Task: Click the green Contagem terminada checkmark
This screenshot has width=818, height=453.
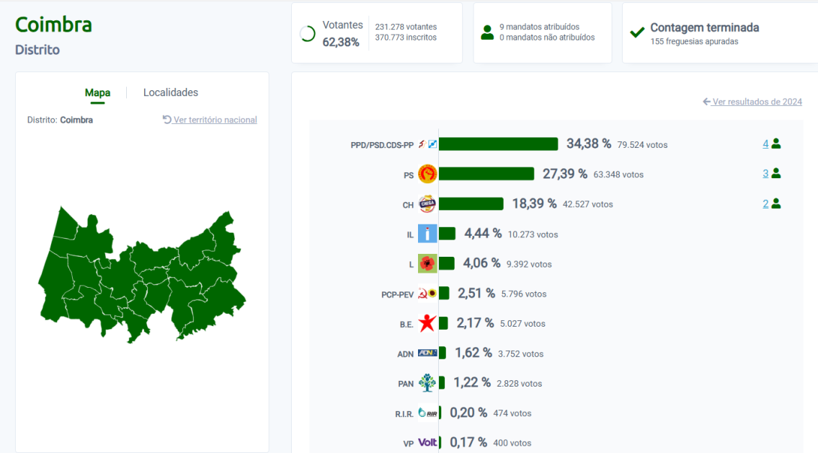Action: click(x=637, y=32)
